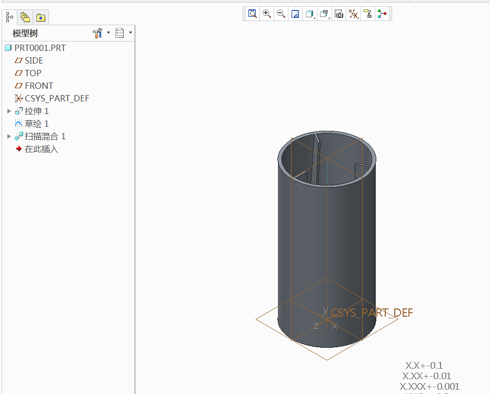Open the tree Settings dropdown arrow
490x394 pixels.
(x=108, y=33)
